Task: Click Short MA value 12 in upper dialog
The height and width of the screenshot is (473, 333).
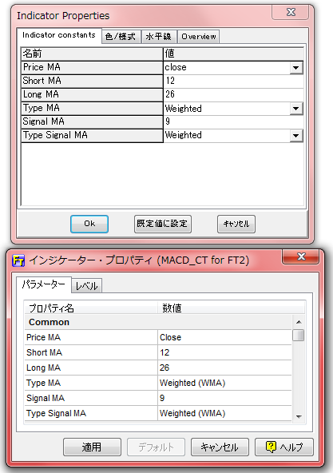Action: [233, 81]
